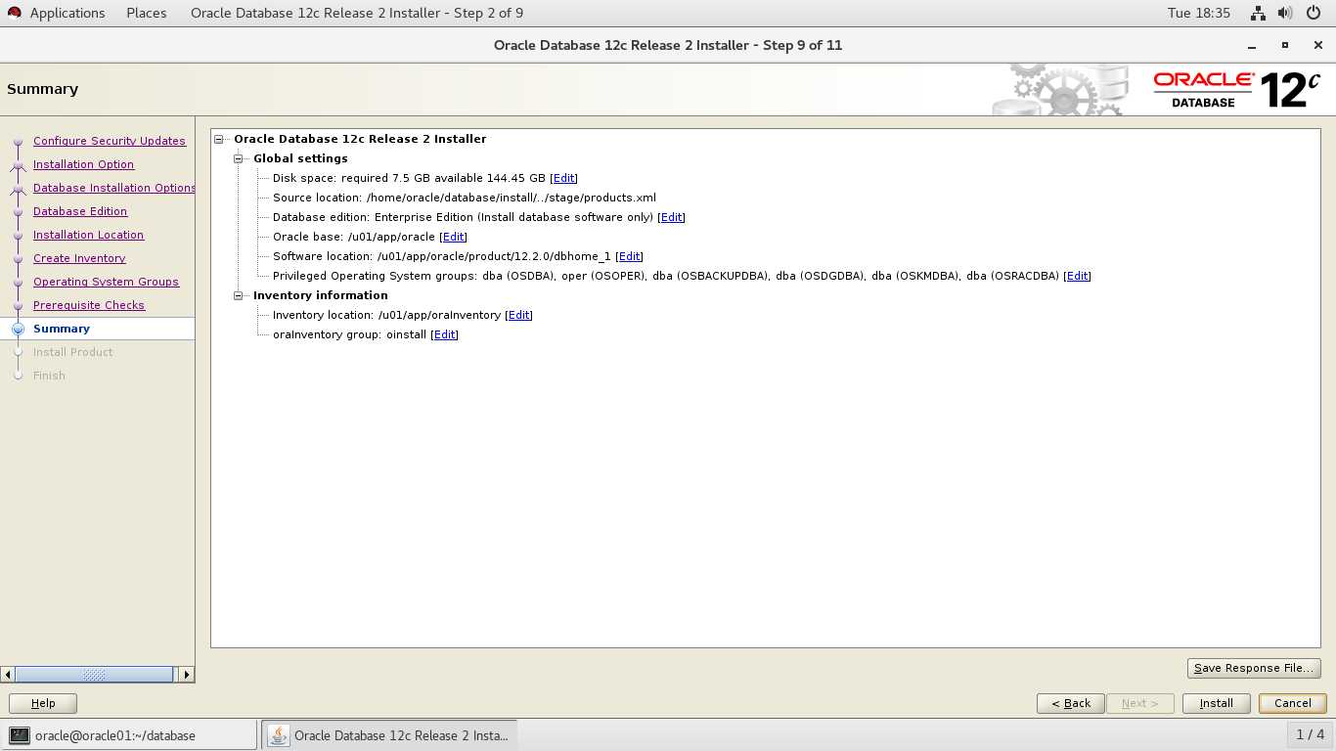1336x751 pixels.
Task: Edit the Oracle base path
Action: coord(453,237)
